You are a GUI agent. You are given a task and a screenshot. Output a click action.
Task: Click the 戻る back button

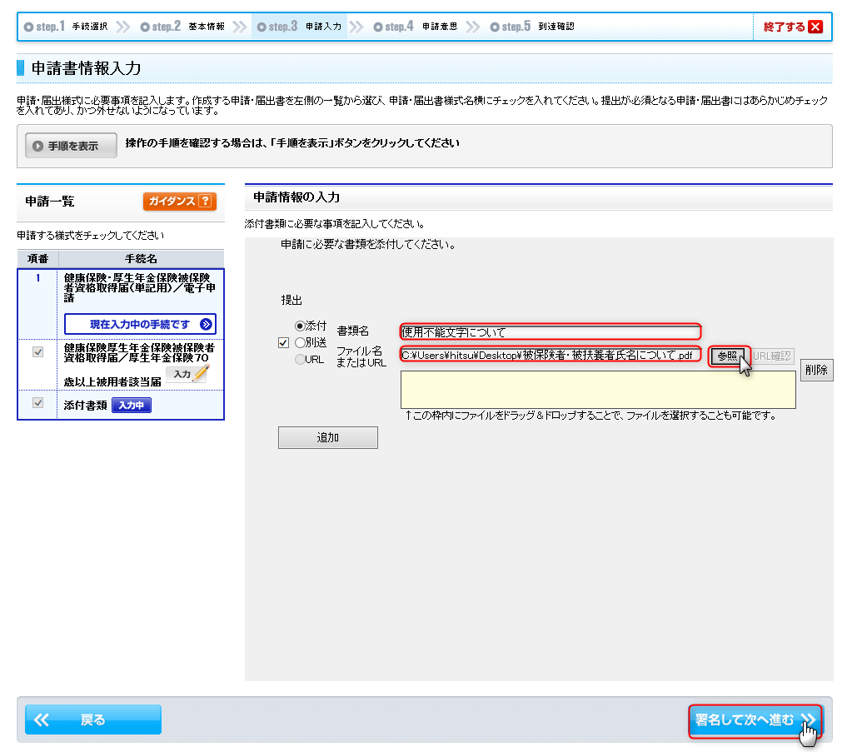pos(92,720)
